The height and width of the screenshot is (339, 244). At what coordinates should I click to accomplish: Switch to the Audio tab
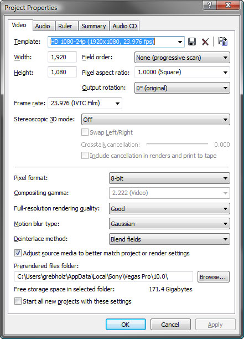click(43, 26)
